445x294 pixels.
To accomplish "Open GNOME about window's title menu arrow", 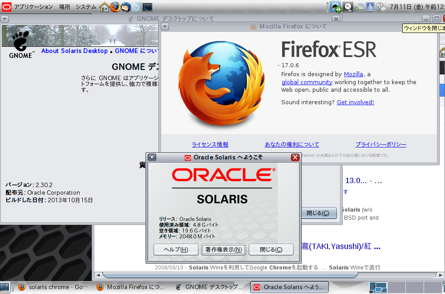I will pos(5,19).
